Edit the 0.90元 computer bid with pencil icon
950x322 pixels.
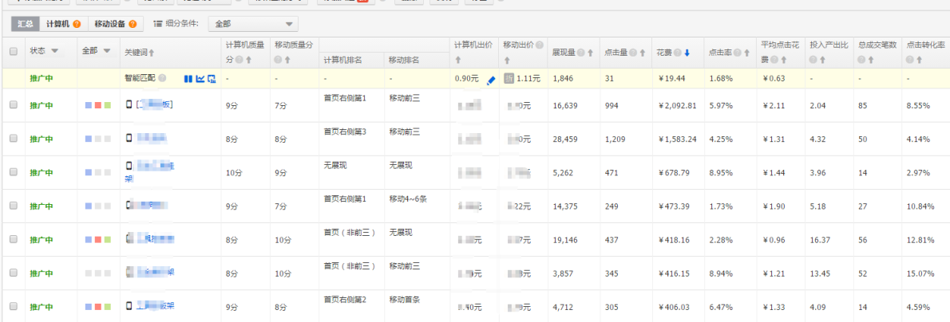coord(491,79)
